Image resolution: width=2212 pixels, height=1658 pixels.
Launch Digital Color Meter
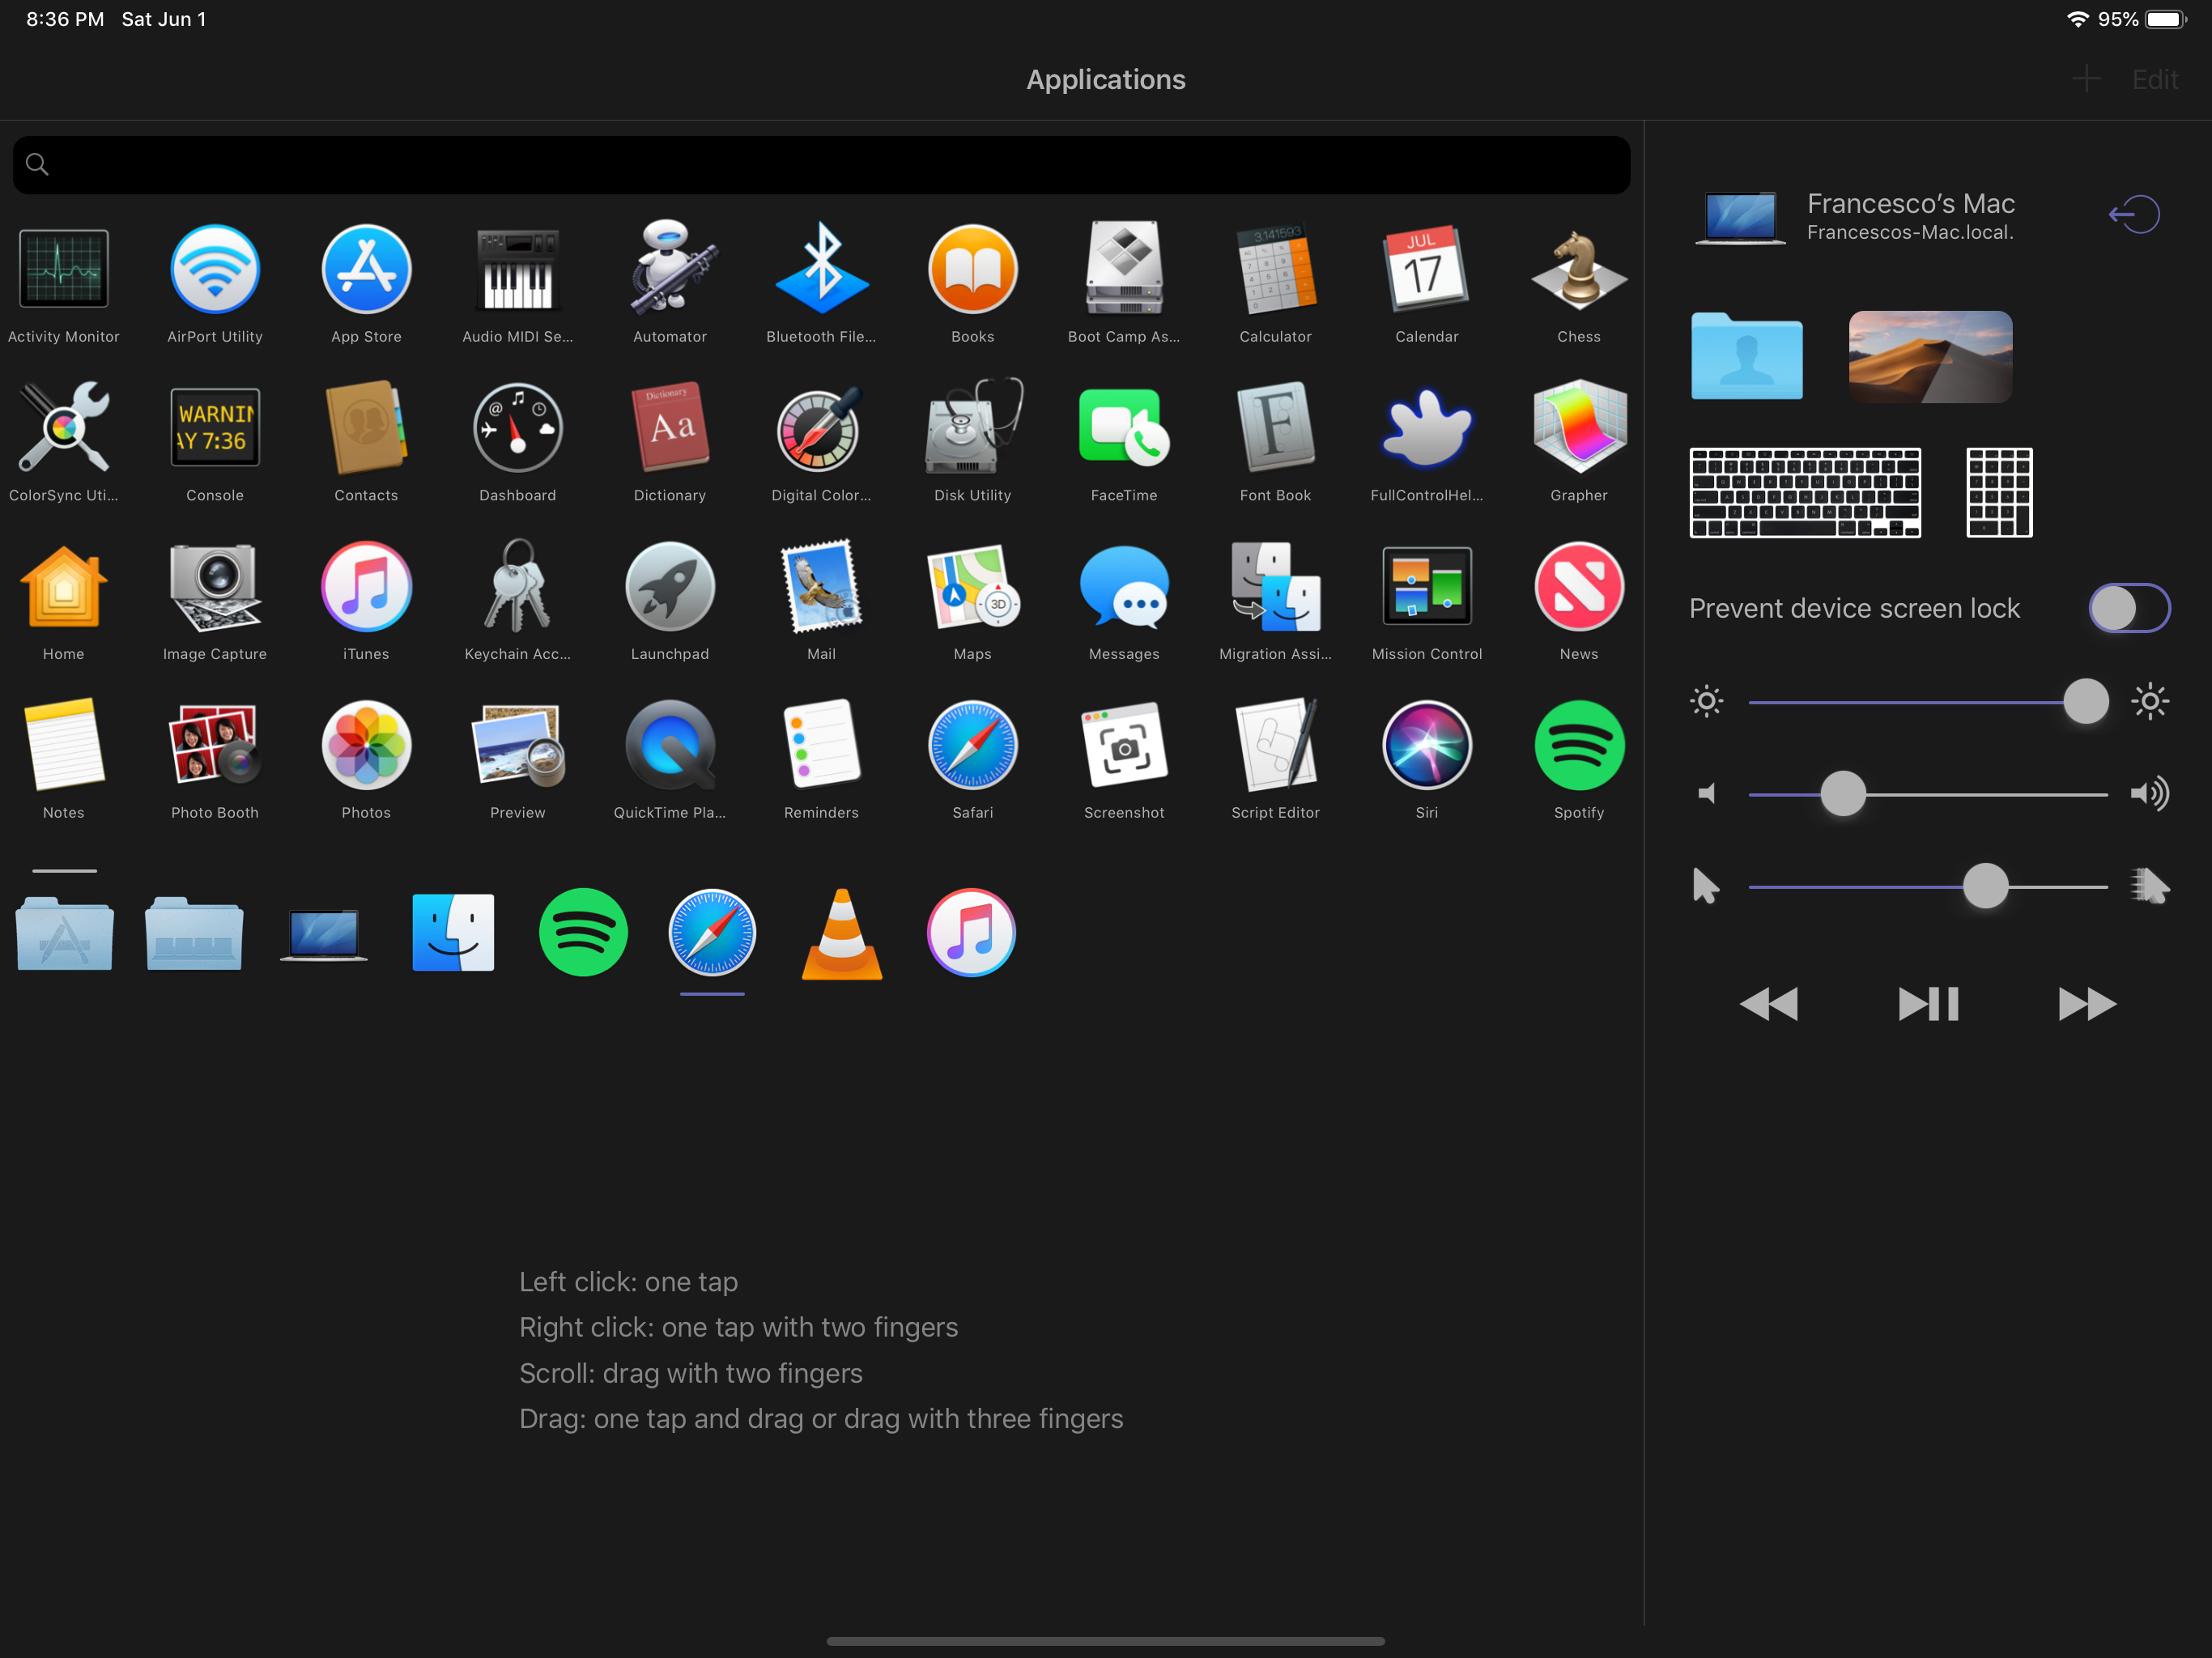[x=821, y=428]
